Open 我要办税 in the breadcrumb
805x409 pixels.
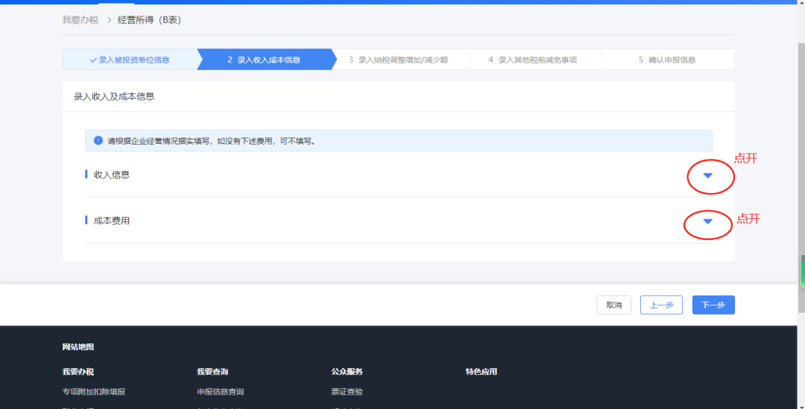point(80,20)
